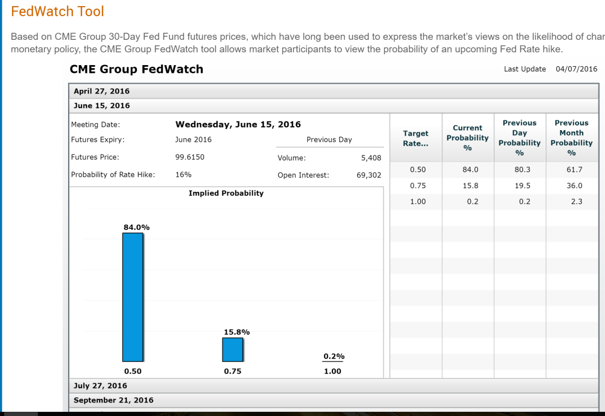Sort by Current Probability % column header
This screenshot has height=416, width=605.
coord(467,138)
